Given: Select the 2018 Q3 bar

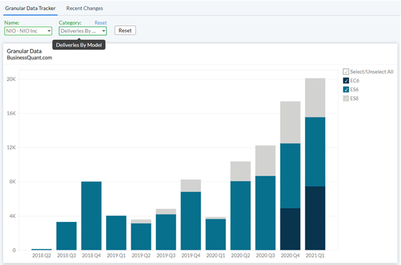Looking at the screenshot, I should click(66, 236).
